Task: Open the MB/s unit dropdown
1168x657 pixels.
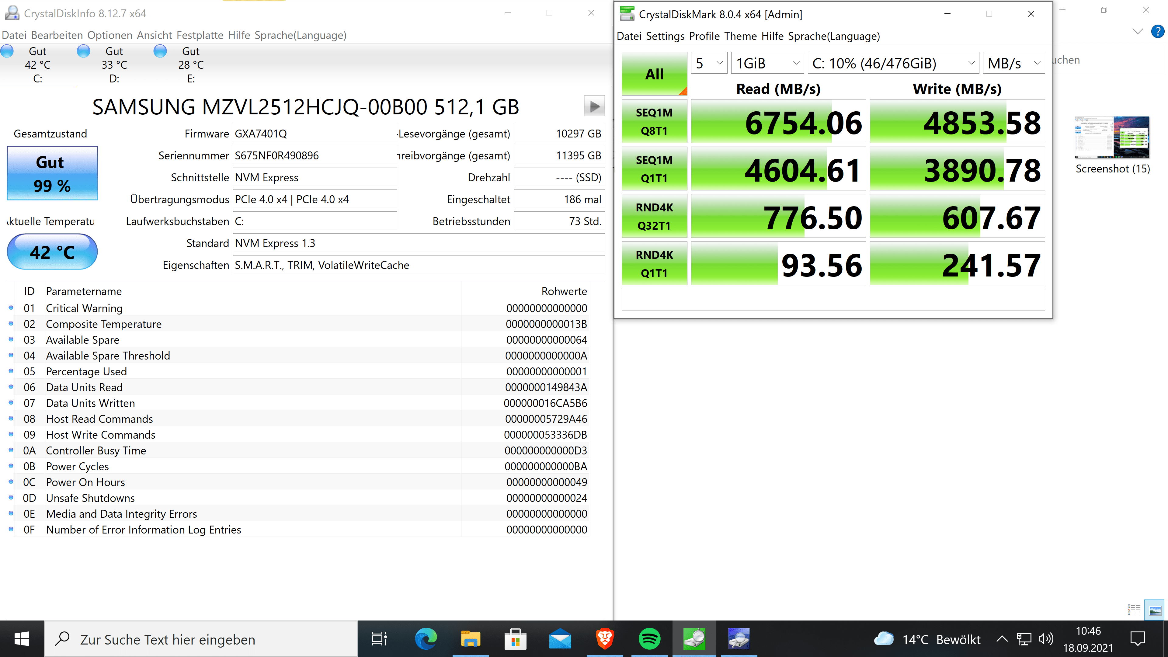Action: (x=1013, y=63)
